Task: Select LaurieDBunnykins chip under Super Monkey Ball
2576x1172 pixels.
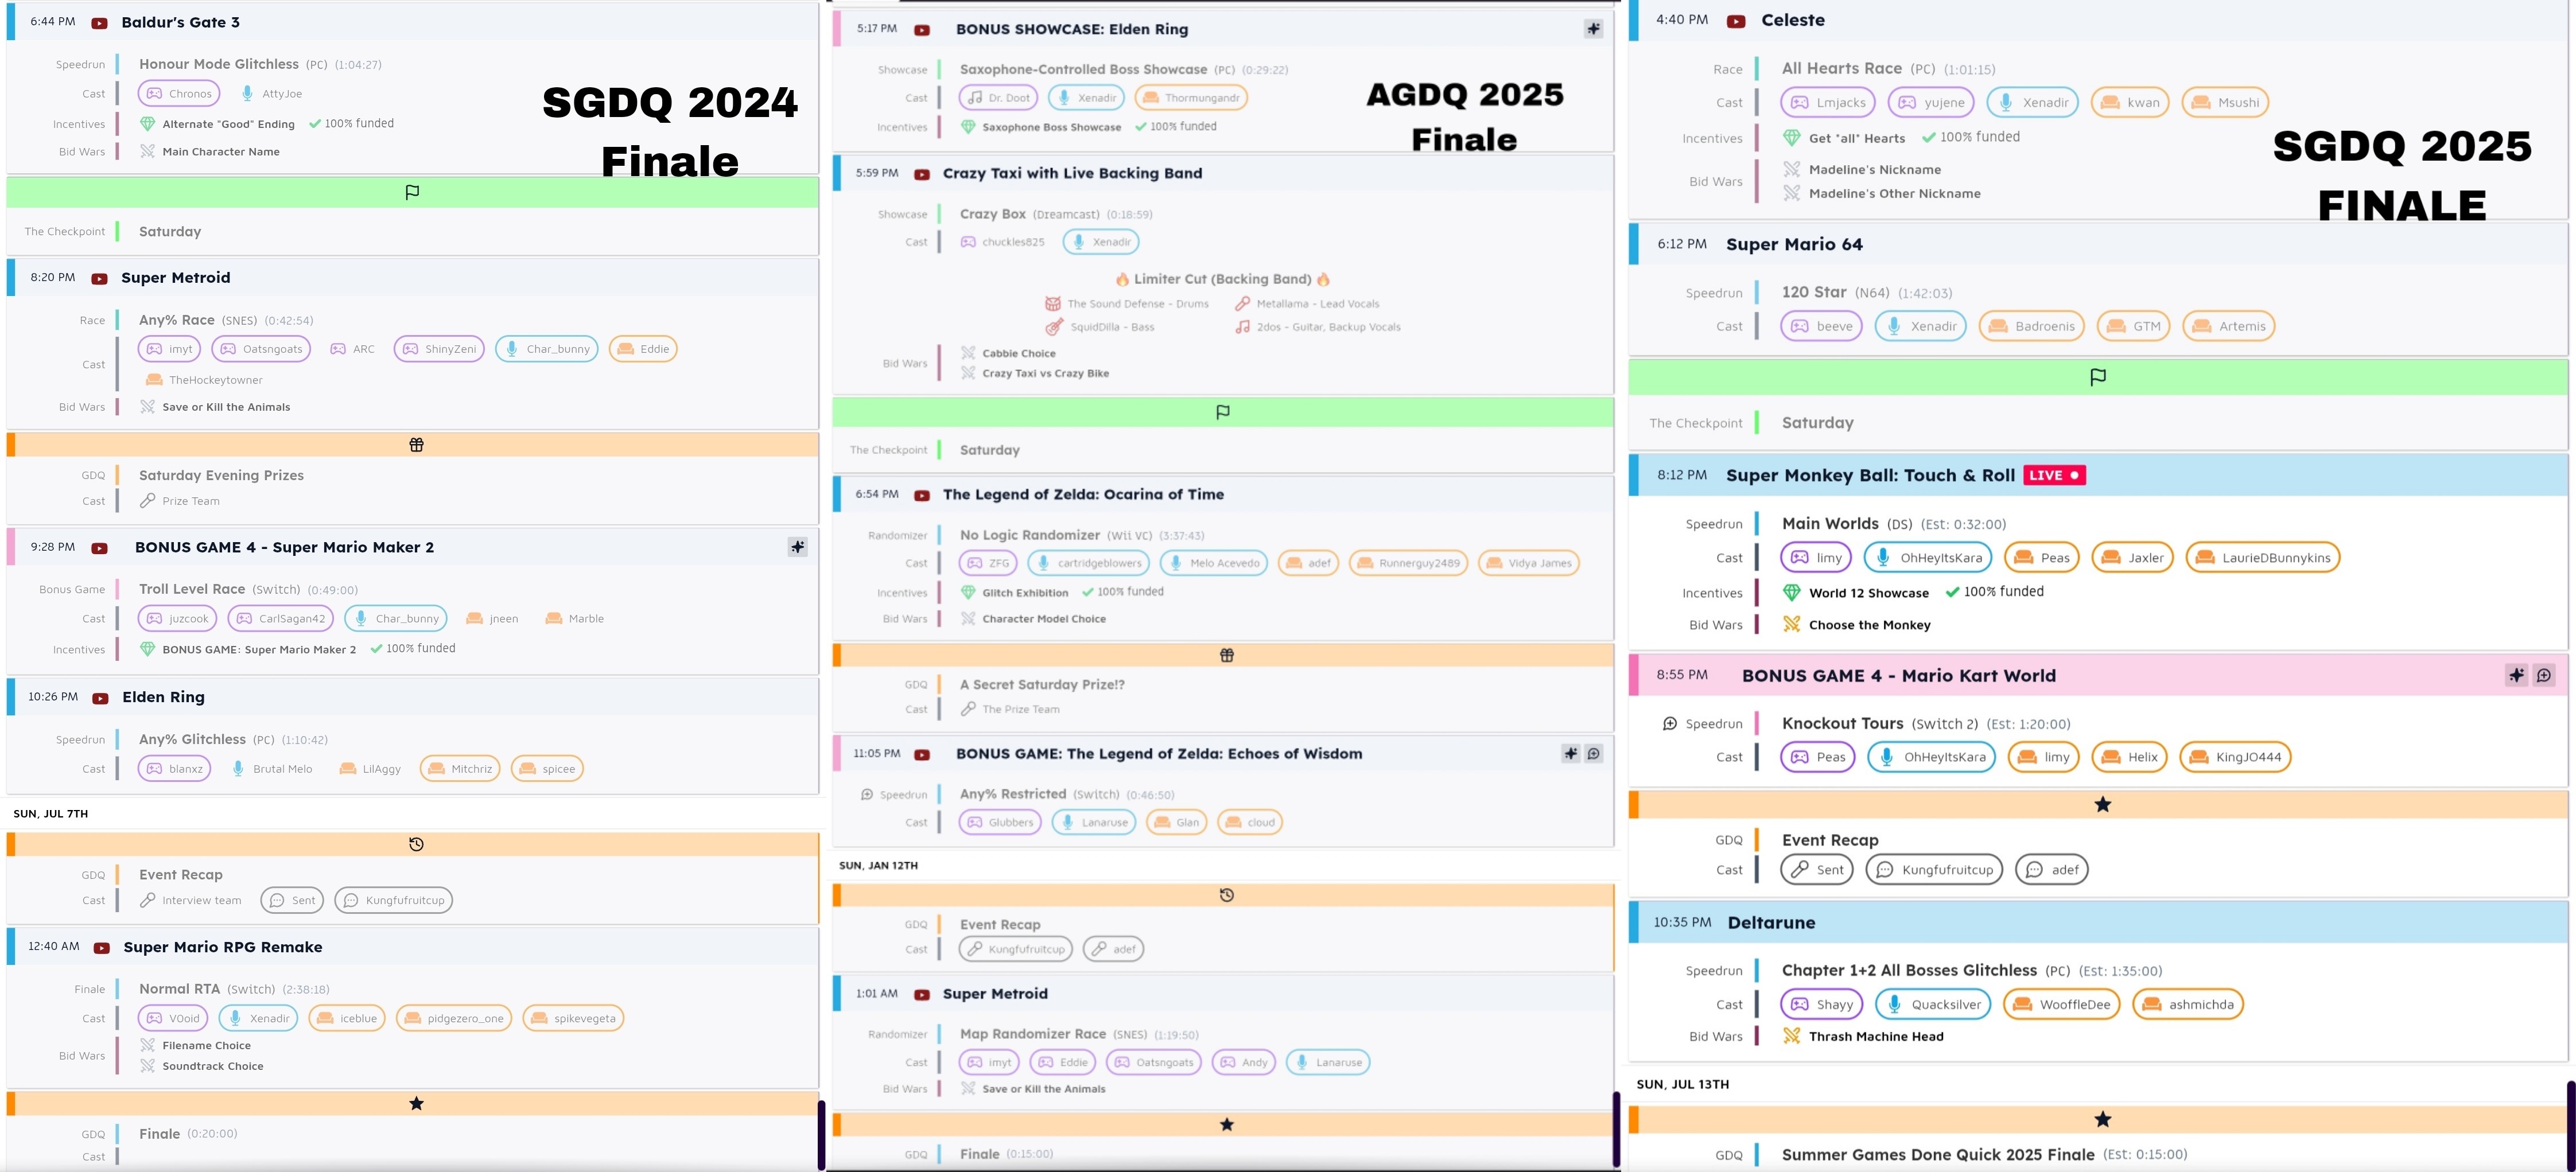Action: pyautogui.click(x=2262, y=558)
